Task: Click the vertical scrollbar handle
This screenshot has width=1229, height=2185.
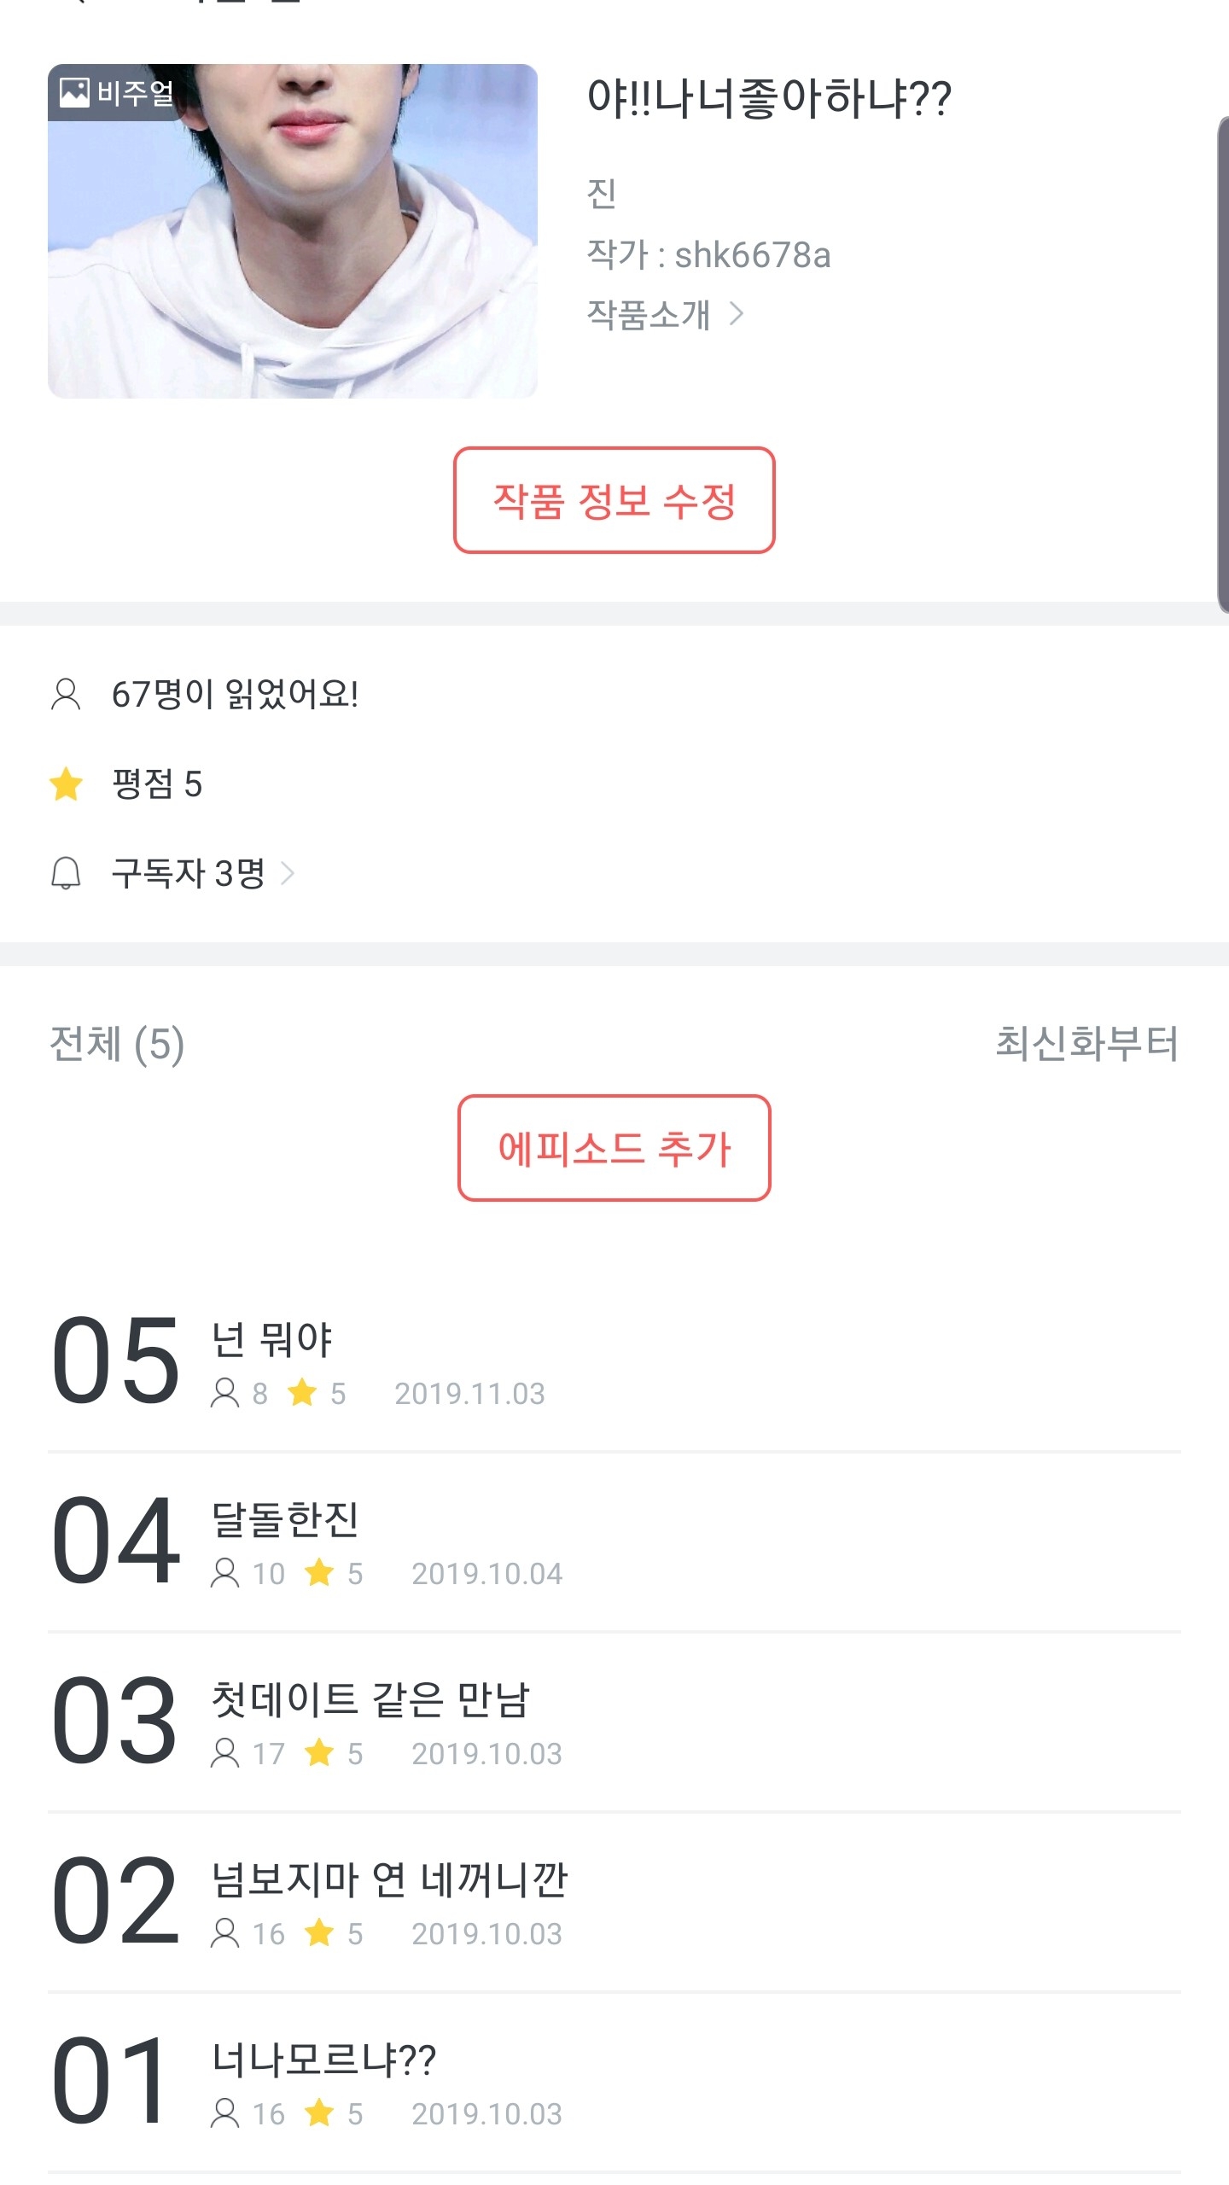Action: click(x=1222, y=364)
